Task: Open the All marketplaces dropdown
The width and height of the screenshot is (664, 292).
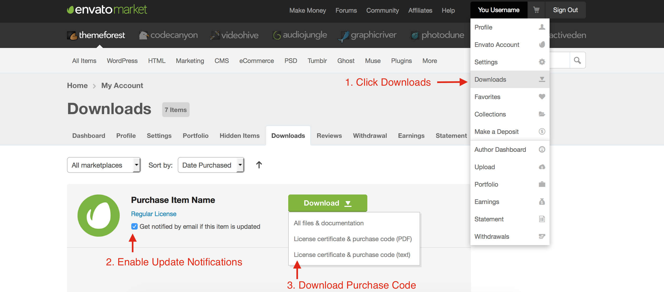Action: pos(104,165)
